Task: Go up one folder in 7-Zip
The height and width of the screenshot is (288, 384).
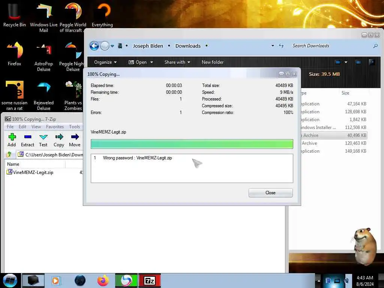Action: pyautogui.click(x=9, y=154)
